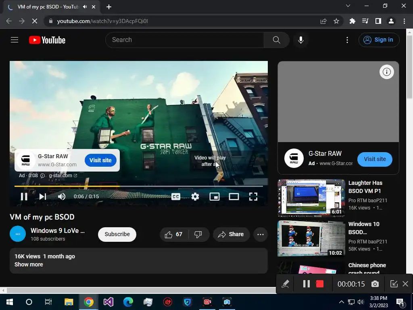The image size is (413, 310).
Task: Open more actions ellipsis under video
Action: pyautogui.click(x=260, y=235)
